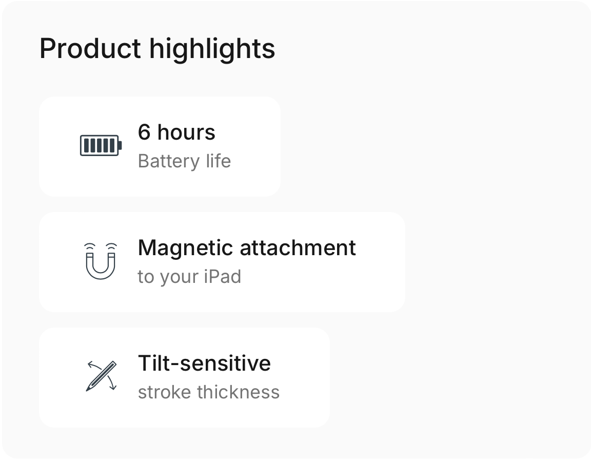Select the "stroke thickness" subtitle text

[209, 392]
